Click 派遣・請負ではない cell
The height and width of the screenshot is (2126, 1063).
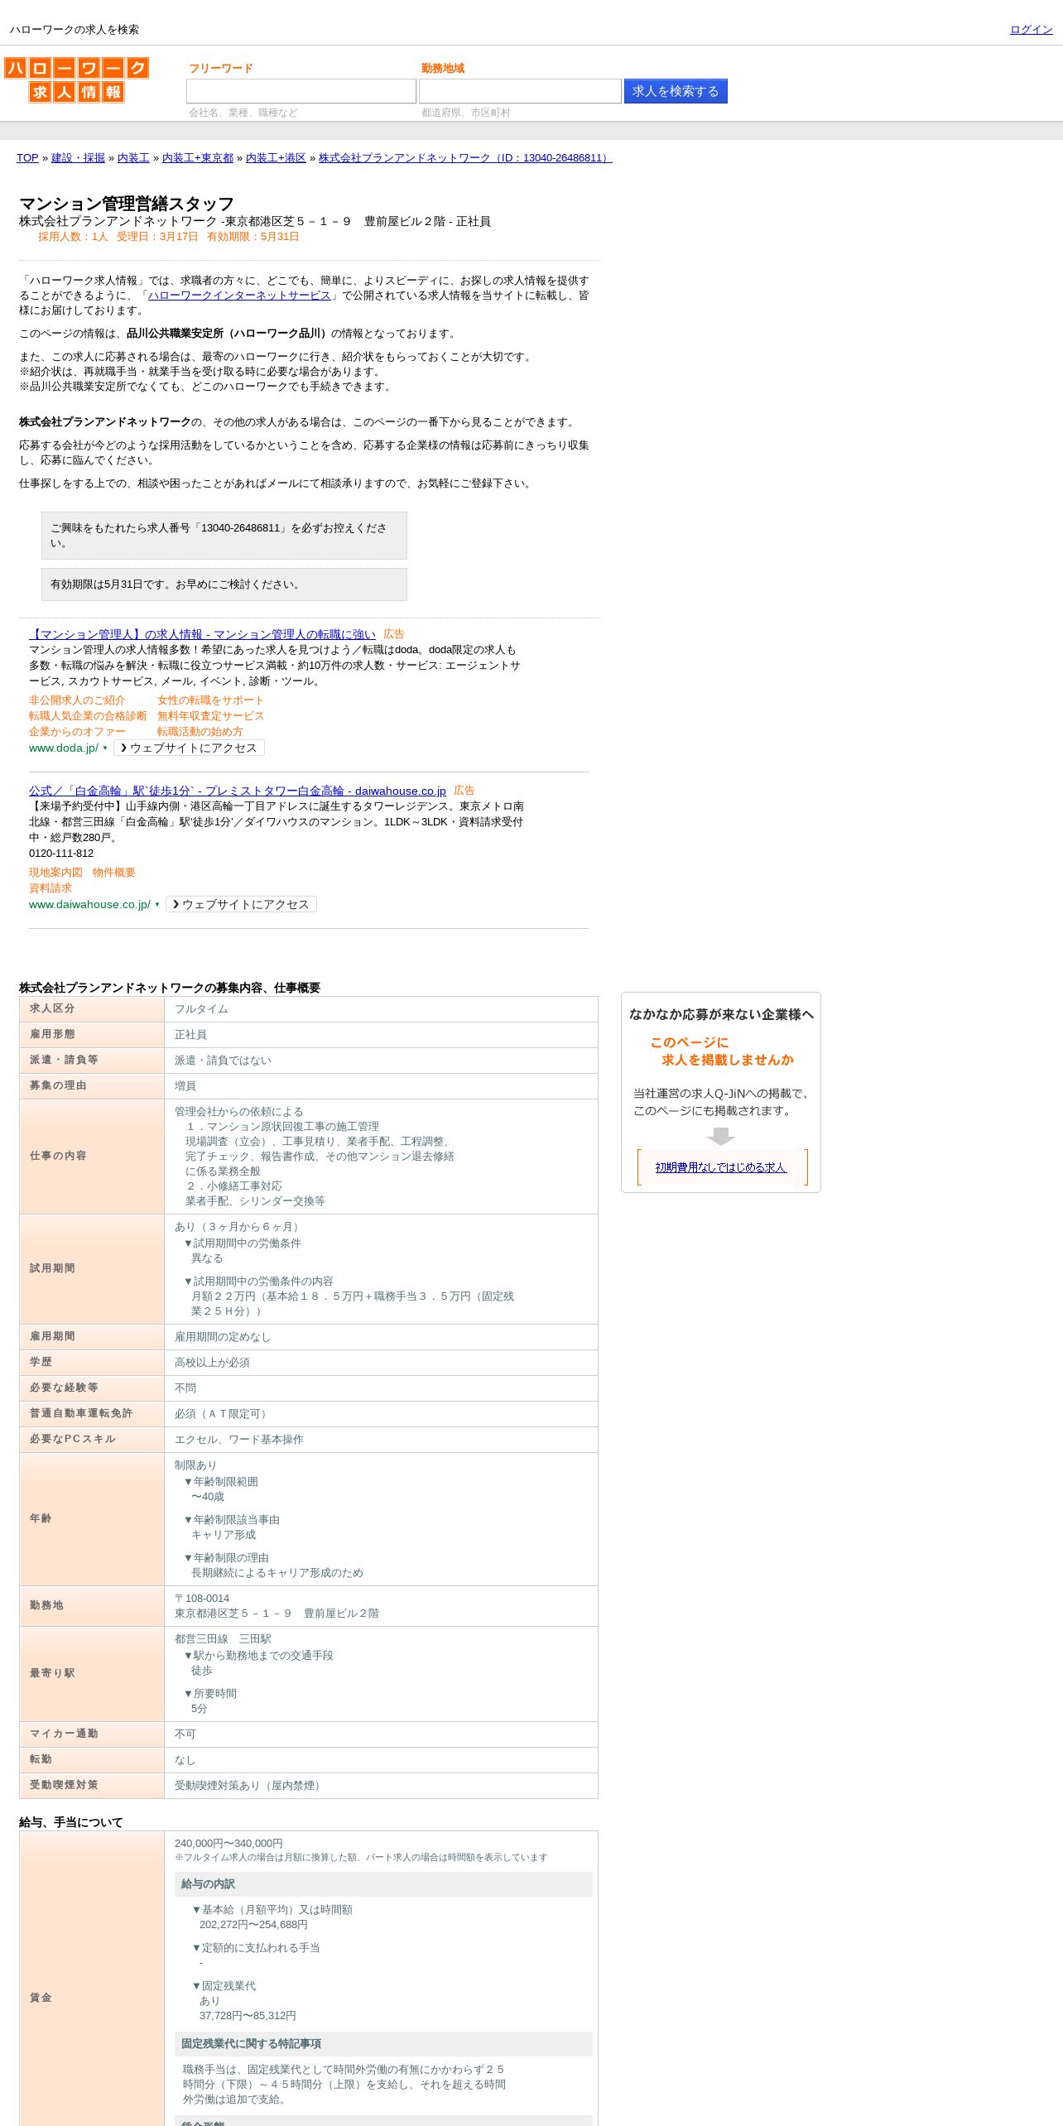click(x=381, y=1061)
